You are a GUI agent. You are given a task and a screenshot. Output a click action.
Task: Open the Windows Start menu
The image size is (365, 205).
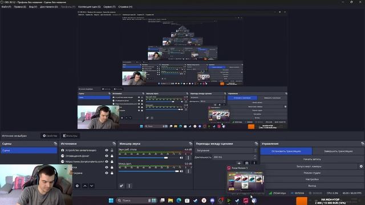(x=111, y=200)
